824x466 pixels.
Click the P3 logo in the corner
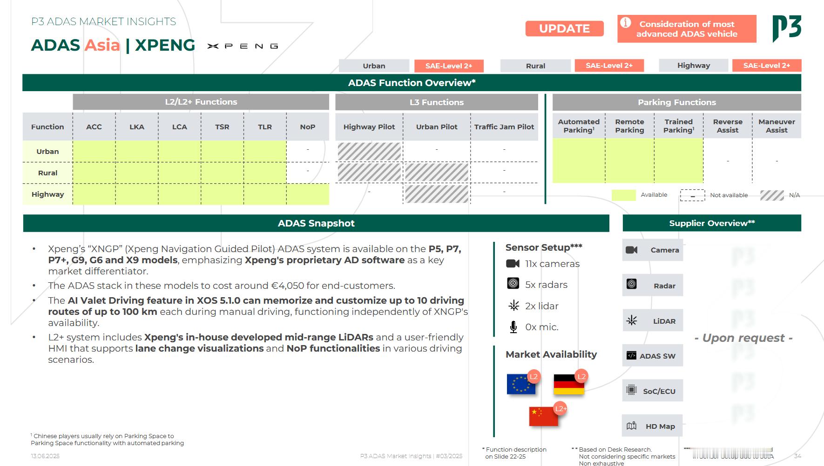[x=787, y=28]
